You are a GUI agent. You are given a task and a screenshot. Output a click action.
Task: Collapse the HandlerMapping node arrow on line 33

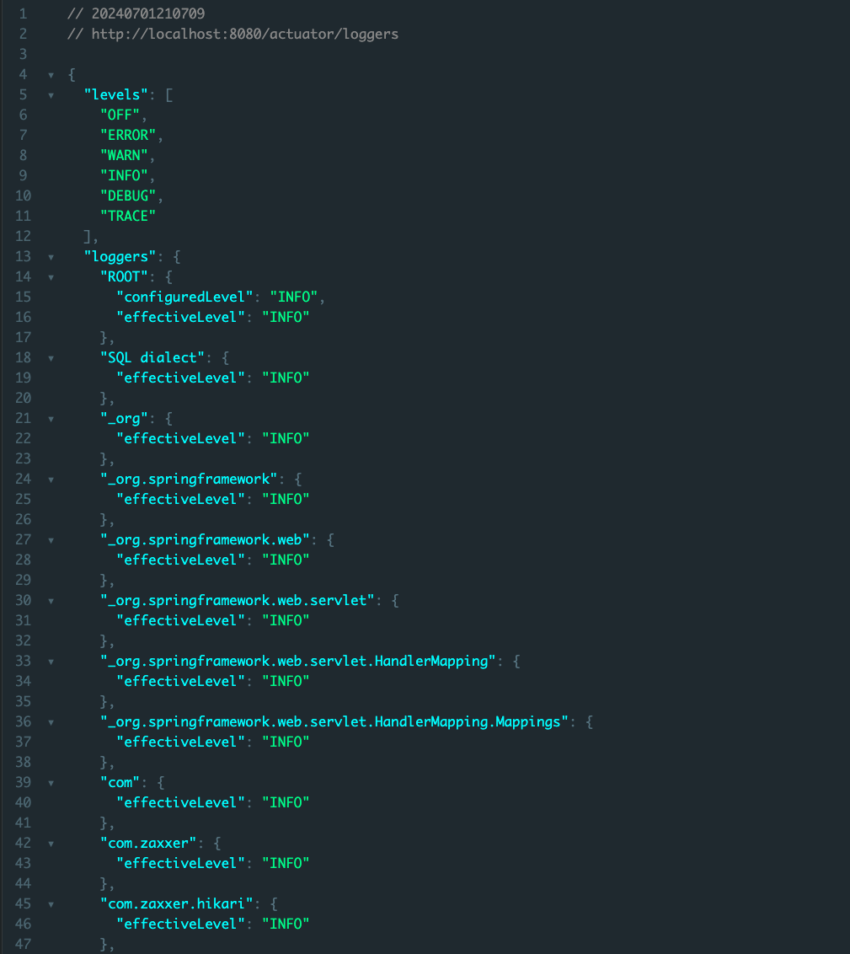51,662
